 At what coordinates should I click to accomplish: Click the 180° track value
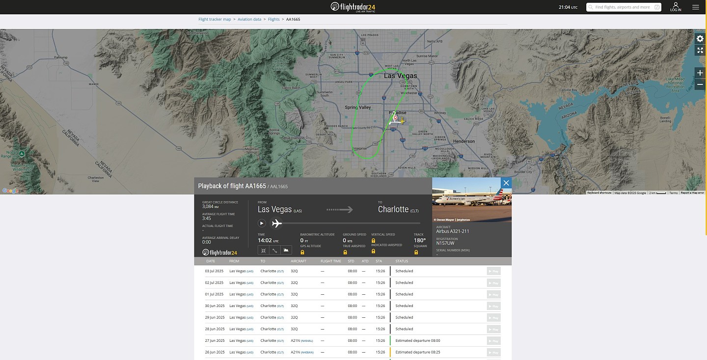(x=420, y=240)
